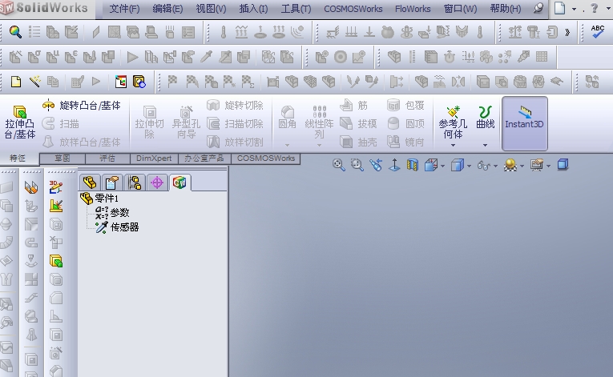
Task: Click the 参考几何体 reference geometry icon
Action: (x=453, y=111)
